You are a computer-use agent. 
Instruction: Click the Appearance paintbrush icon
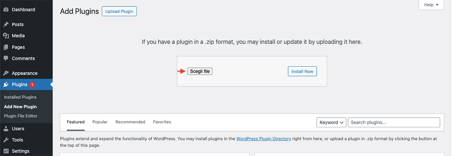[6, 73]
